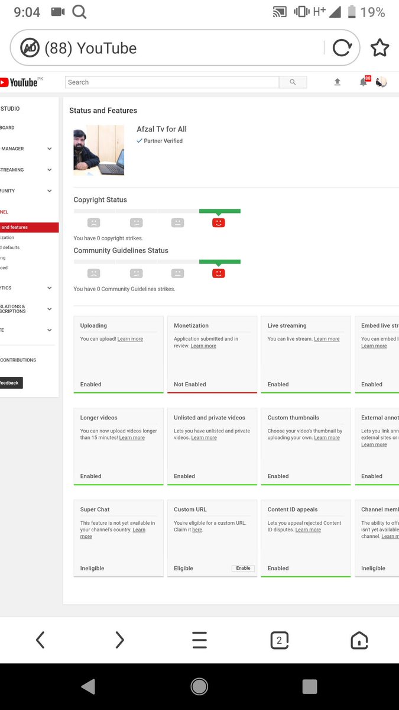
Task: Open Learn more in Unlisted and private videos
Action: pyautogui.click(x=204, y=438)
